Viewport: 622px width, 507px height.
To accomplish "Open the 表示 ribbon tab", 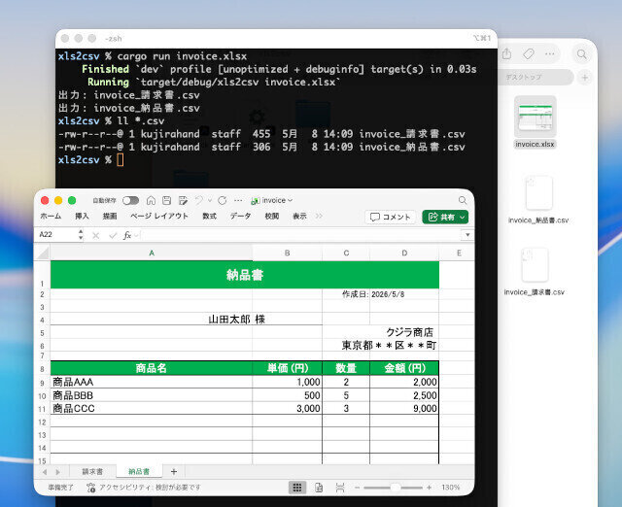I will click(x=299, y=216).
